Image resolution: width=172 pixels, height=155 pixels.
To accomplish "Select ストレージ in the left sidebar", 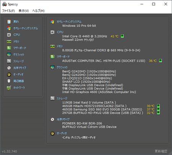I will click(x=18, y=61).
